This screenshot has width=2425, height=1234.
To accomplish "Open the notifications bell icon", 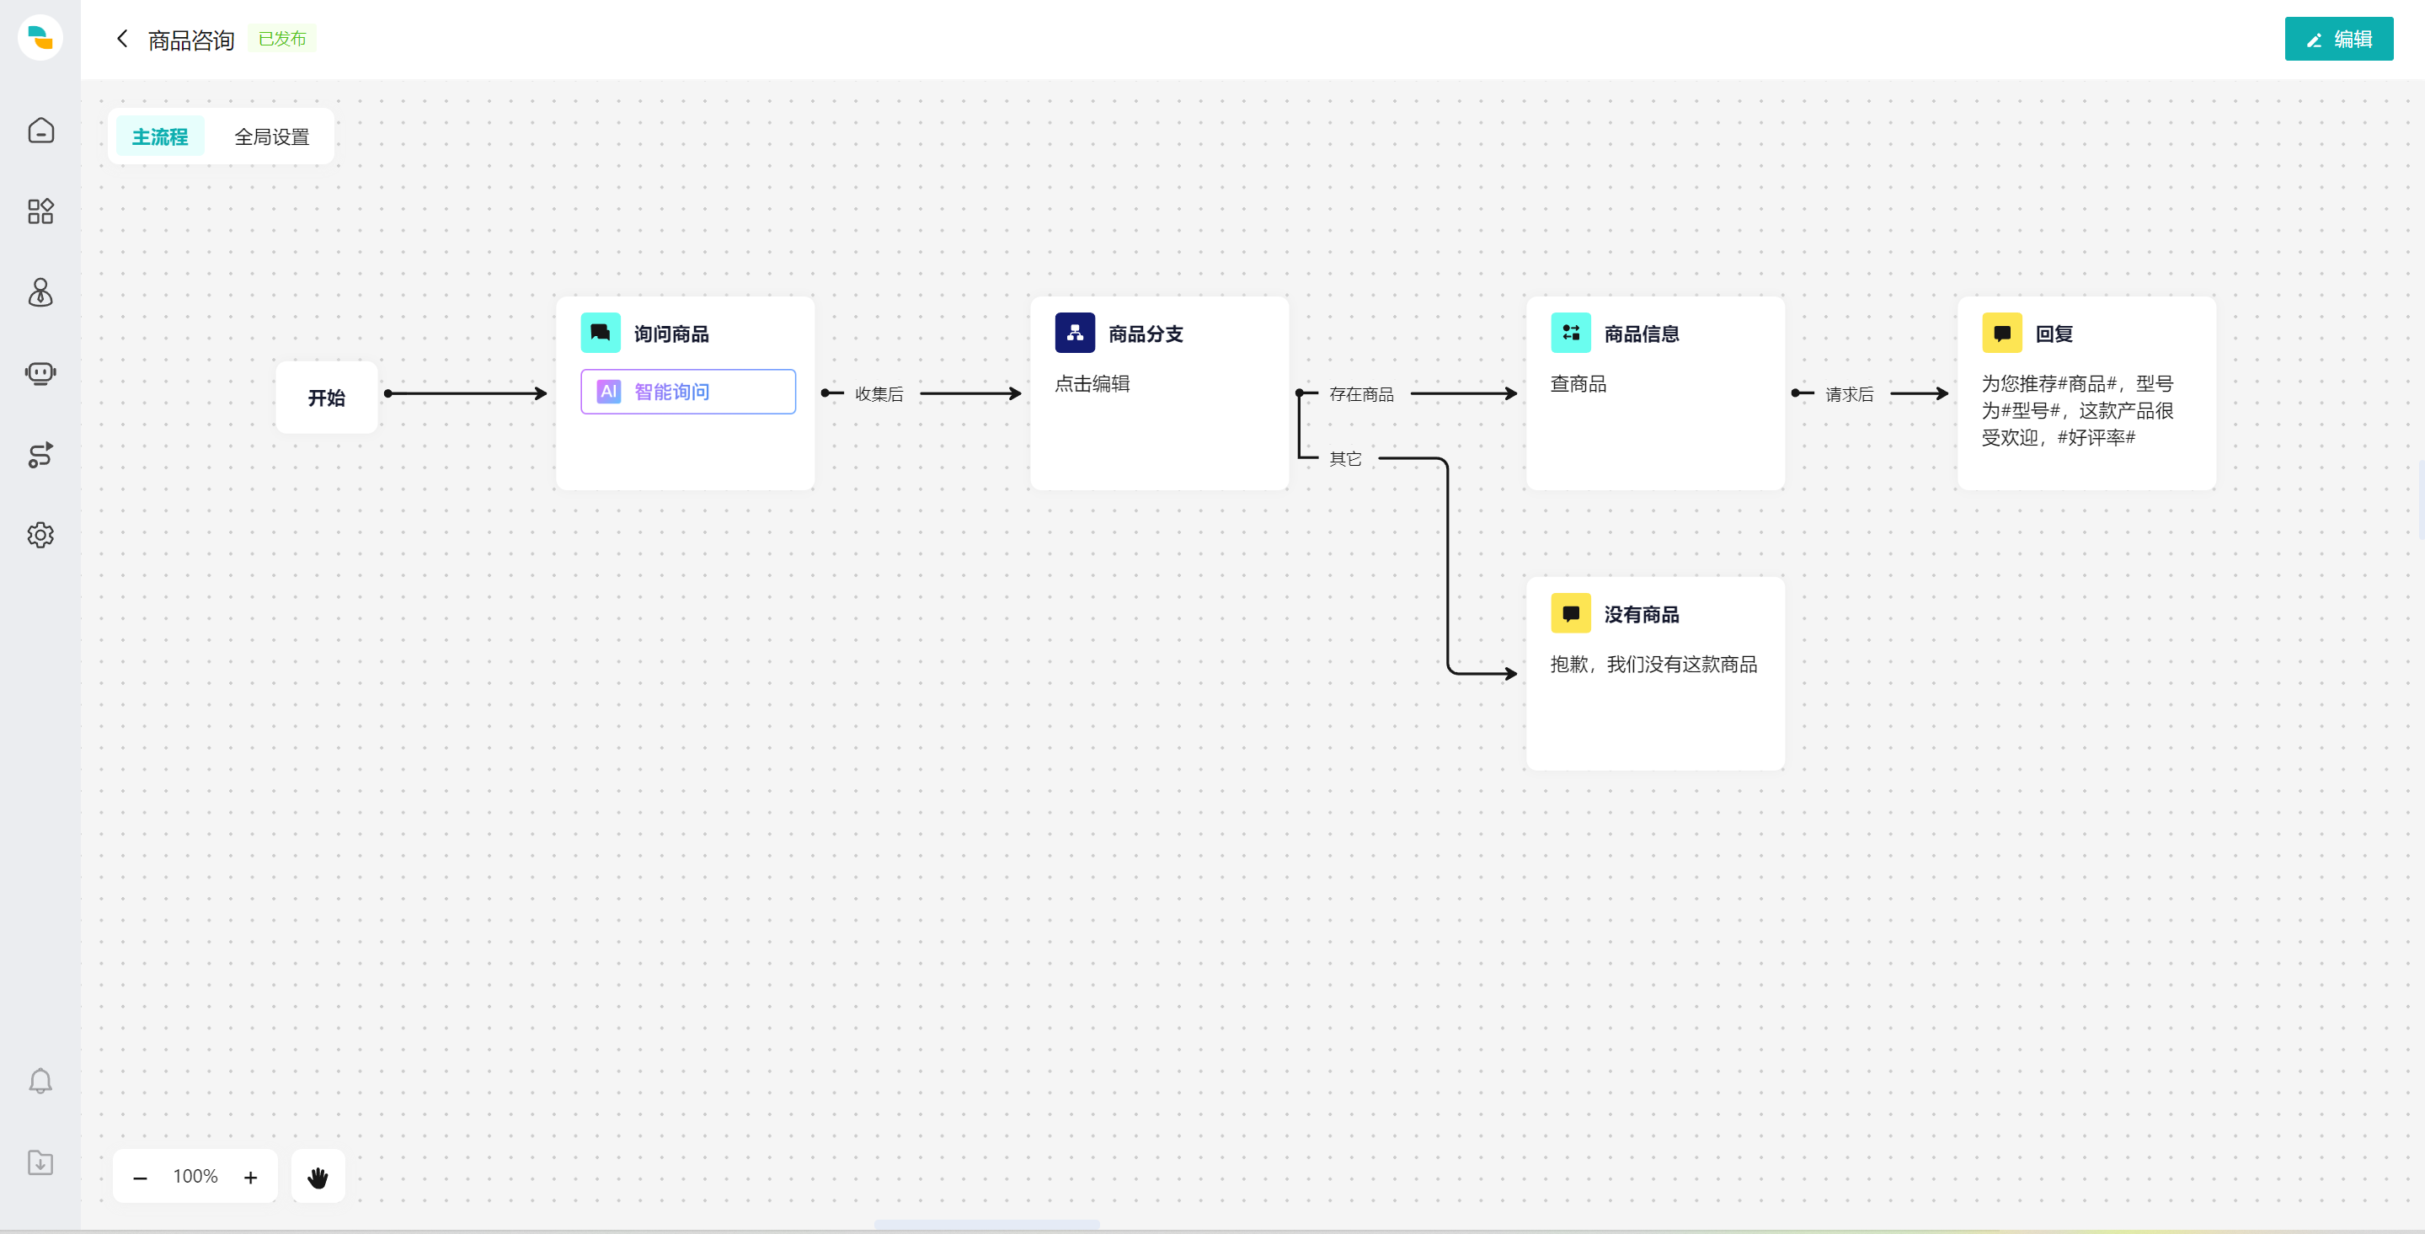I will click(40, 1081).
